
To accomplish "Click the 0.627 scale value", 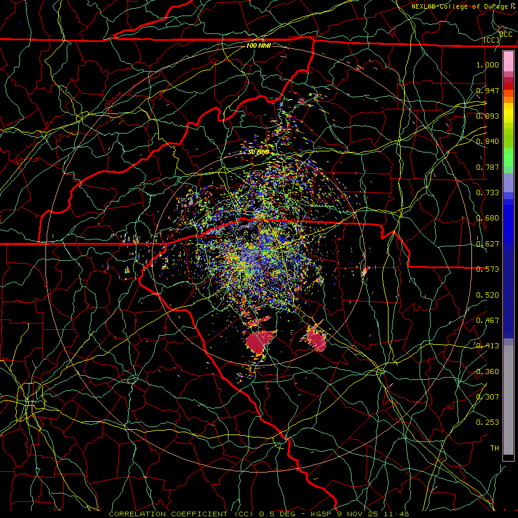I will (487, 244).
